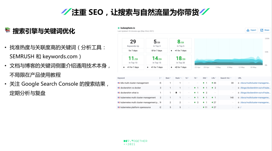Click the bookmark icon in dockershim what is Rank cell

tap(176, 93)
